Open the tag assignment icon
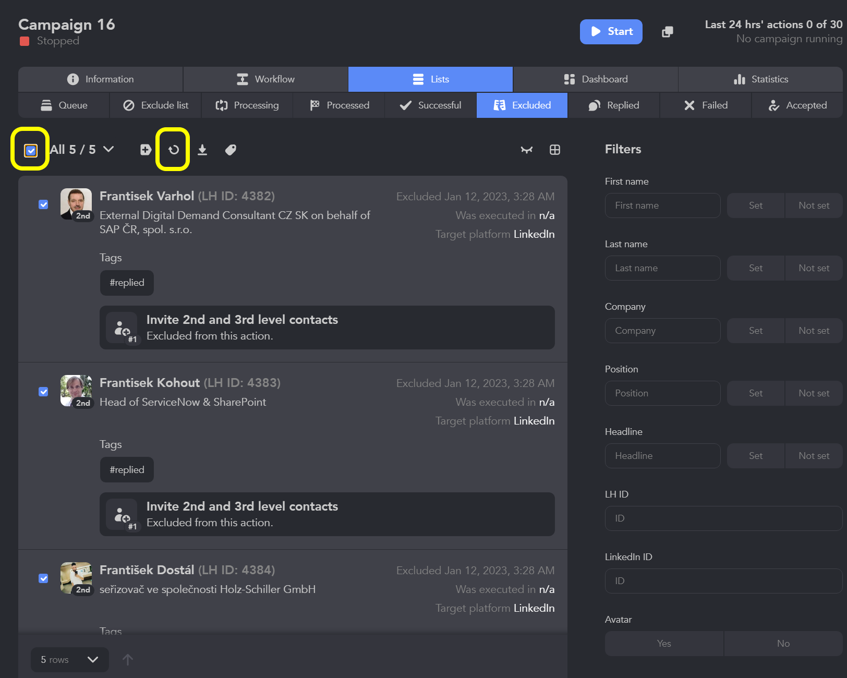This screenshot has width=847, height=678. [231, 150]
